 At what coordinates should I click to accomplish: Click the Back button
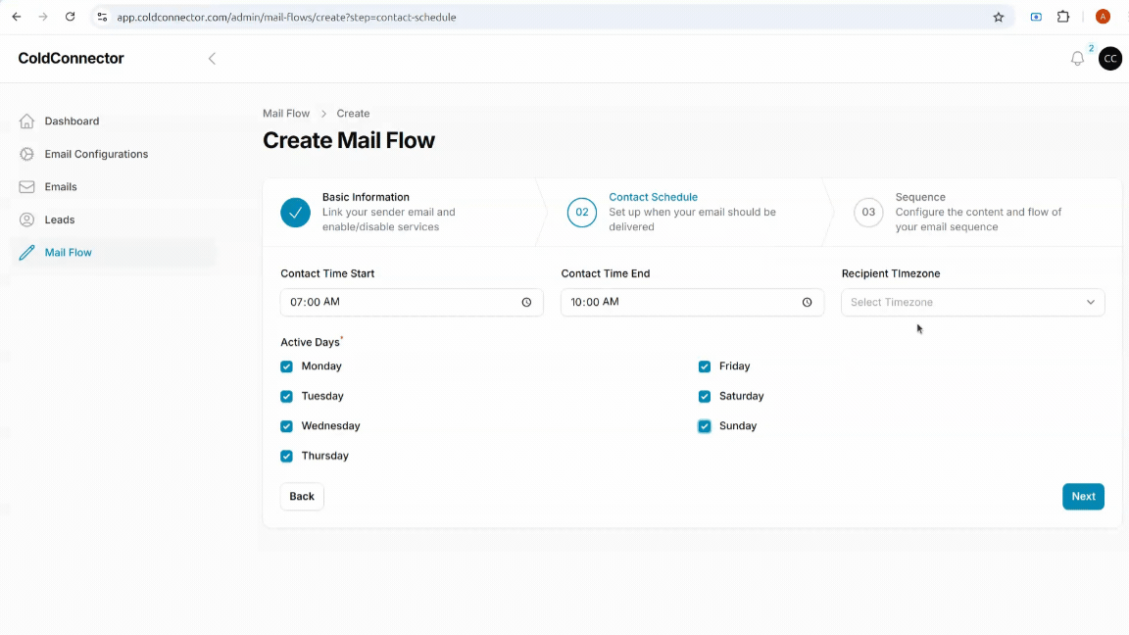pos(302,497)
